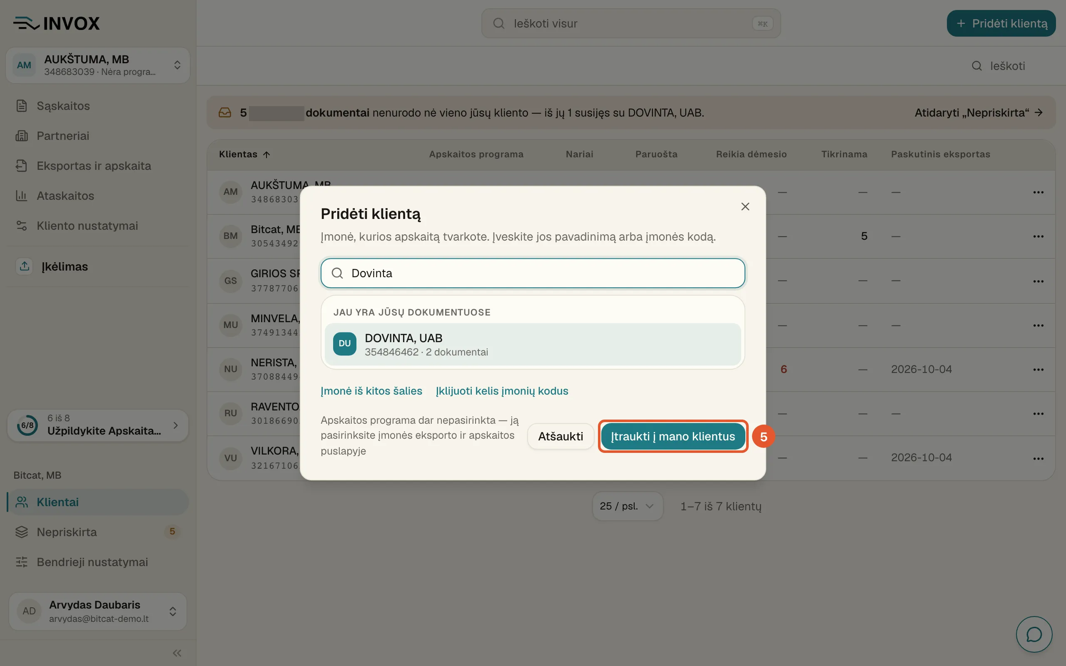Open Bendrieji nustatymai
Screen dimensions: 1066x666
click(x=98, y=562)
